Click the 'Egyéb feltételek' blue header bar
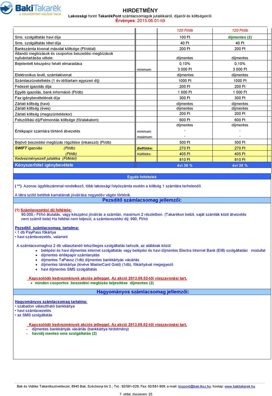The height and width of the screenshot is (396, 272). coord(142,177)
